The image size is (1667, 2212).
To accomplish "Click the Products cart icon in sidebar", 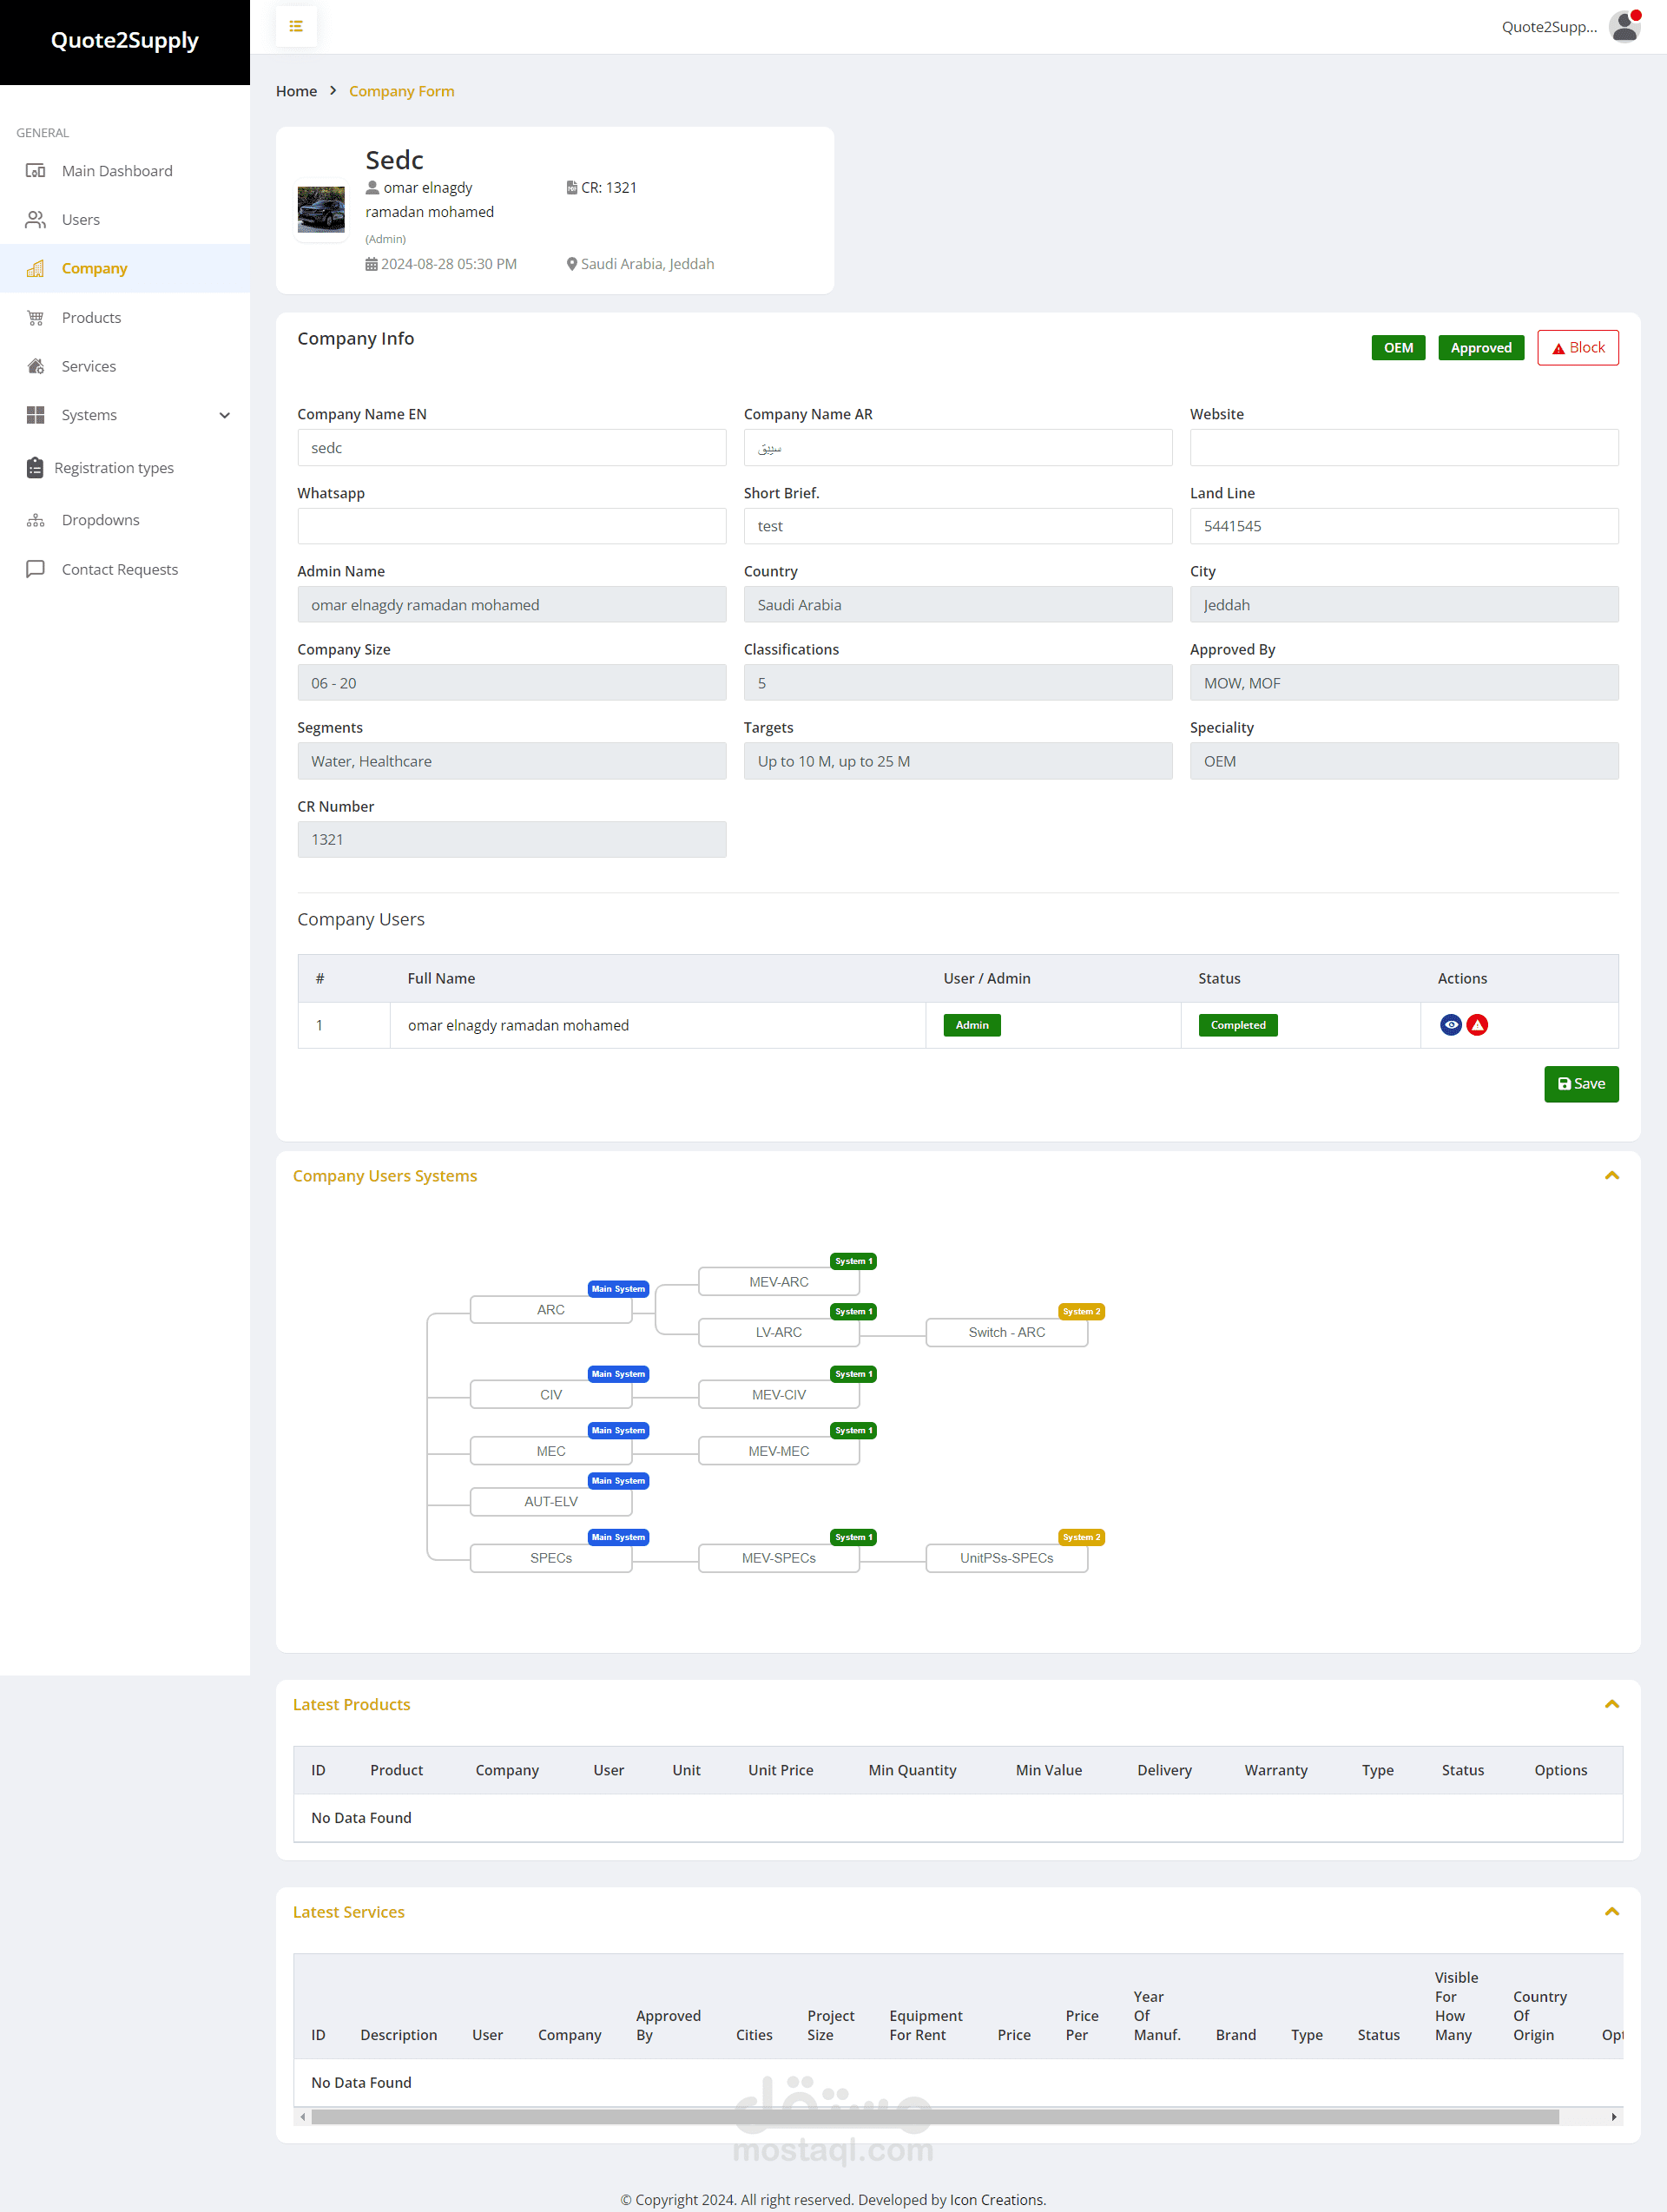I will (x=36, y=318).
